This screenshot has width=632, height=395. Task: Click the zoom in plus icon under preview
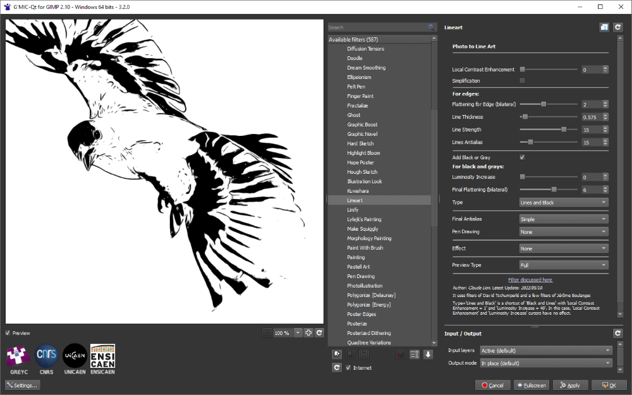[x=308, y=332]
